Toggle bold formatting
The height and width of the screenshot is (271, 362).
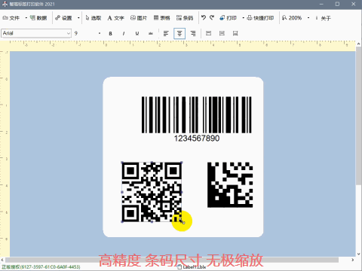coord(110,33)
